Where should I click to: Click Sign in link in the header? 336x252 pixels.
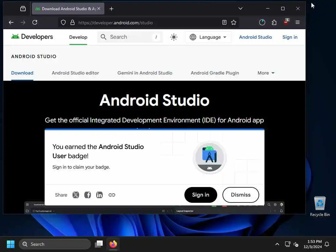click(290, 37)
